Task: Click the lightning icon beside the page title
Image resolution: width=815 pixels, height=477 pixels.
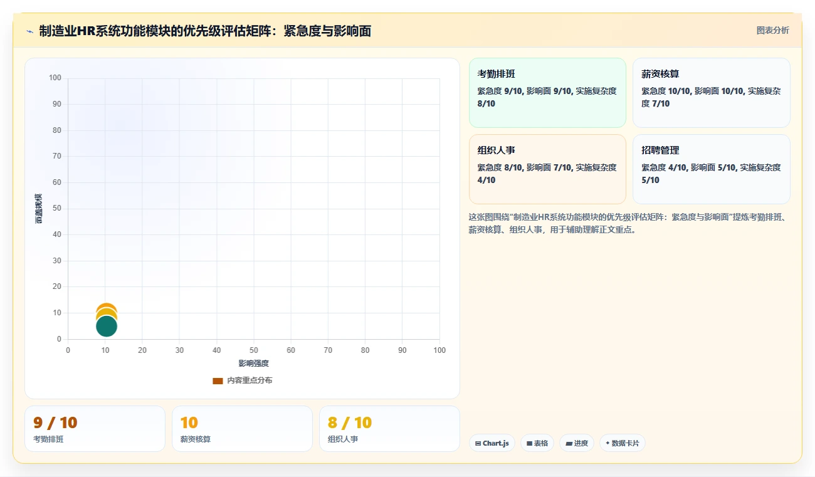Action: (x=29, y=31)
